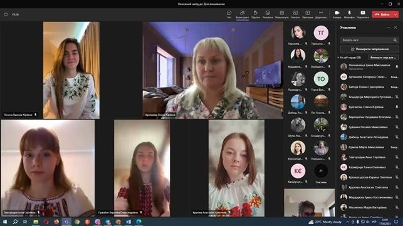This screenshot has width=403, height=226.
Task: Open the meeting Chat panel
Action: 229,14
